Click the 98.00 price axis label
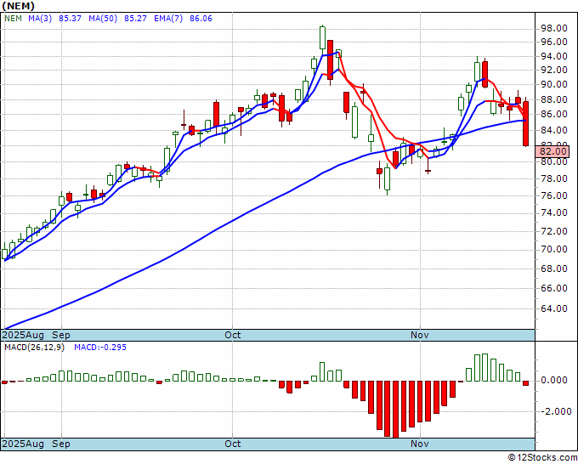 553,28
